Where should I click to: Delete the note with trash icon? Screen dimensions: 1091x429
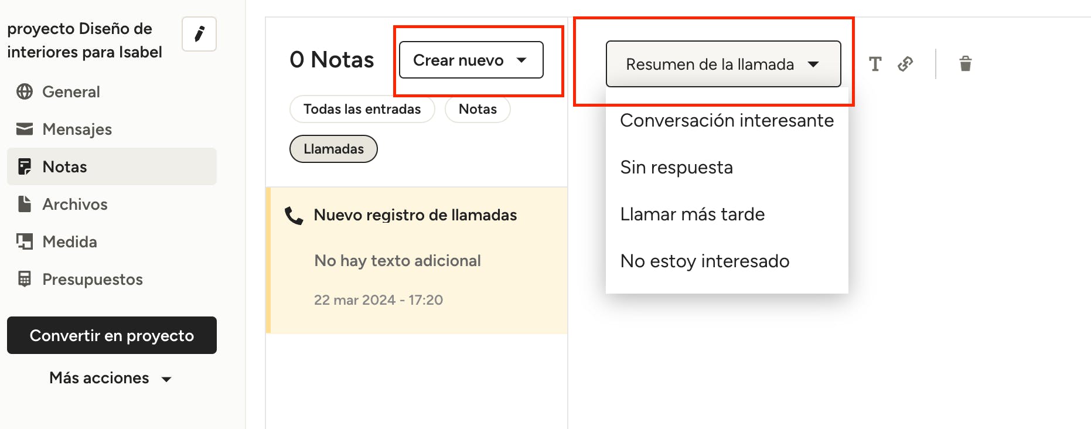click(965, 64)
